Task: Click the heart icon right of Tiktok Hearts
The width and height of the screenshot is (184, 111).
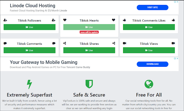Action: (x=114, y=20)
